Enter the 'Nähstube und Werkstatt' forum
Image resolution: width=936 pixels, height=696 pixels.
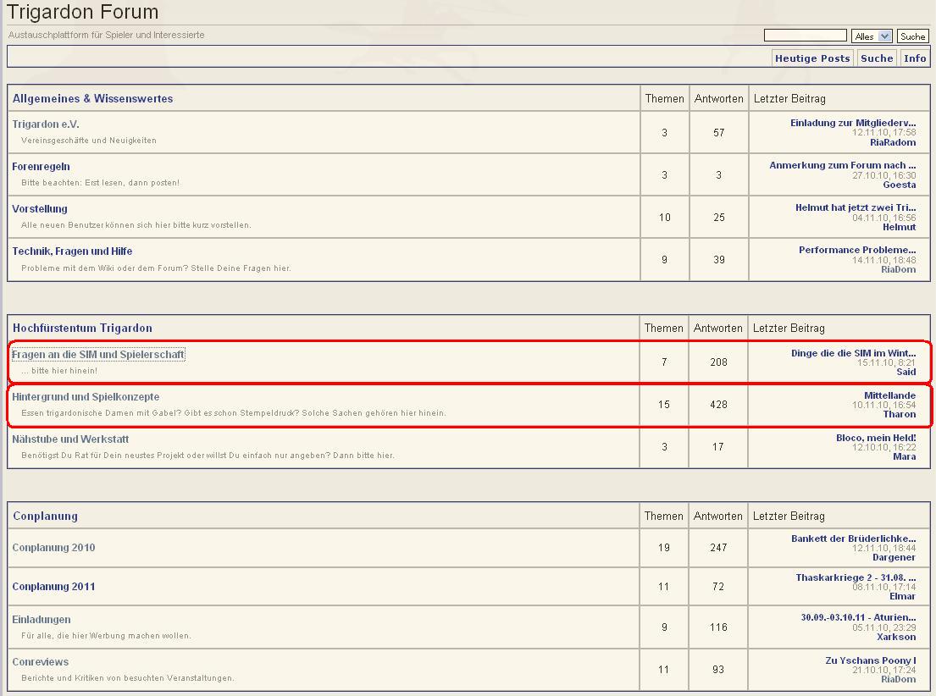pos(70,439)
